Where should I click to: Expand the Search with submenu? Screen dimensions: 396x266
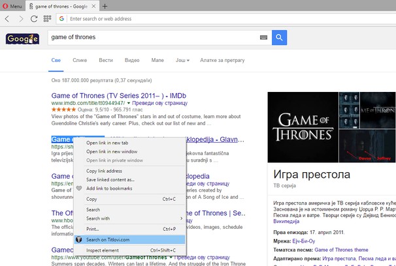pos(130,218)
